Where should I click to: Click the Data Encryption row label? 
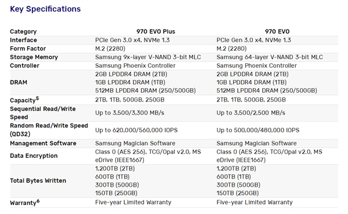tap(34, 156)
